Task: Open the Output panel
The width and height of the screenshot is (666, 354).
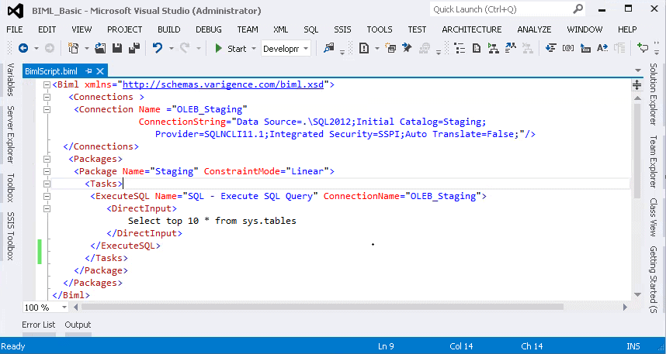Action: tap(78, 325)
